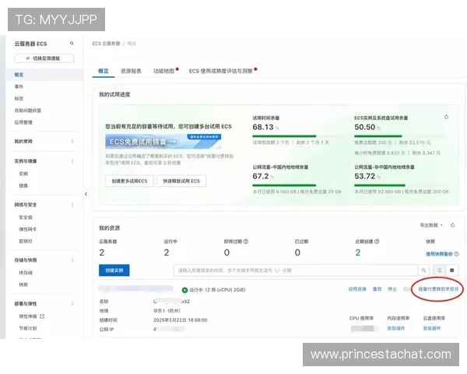Click the help icon beside 近期创建
Image resolution: width=467 pixels, height=374 pixels.
(377, 242)
